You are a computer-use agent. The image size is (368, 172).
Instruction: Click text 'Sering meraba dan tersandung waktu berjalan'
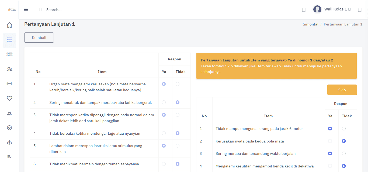coord(256,153)
